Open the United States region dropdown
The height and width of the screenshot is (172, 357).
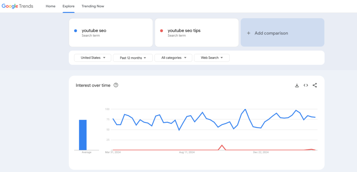pyautogui.click(x=93, y=58)
